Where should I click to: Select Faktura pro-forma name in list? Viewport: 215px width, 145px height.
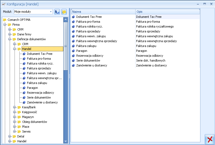(x=88, y=22)
